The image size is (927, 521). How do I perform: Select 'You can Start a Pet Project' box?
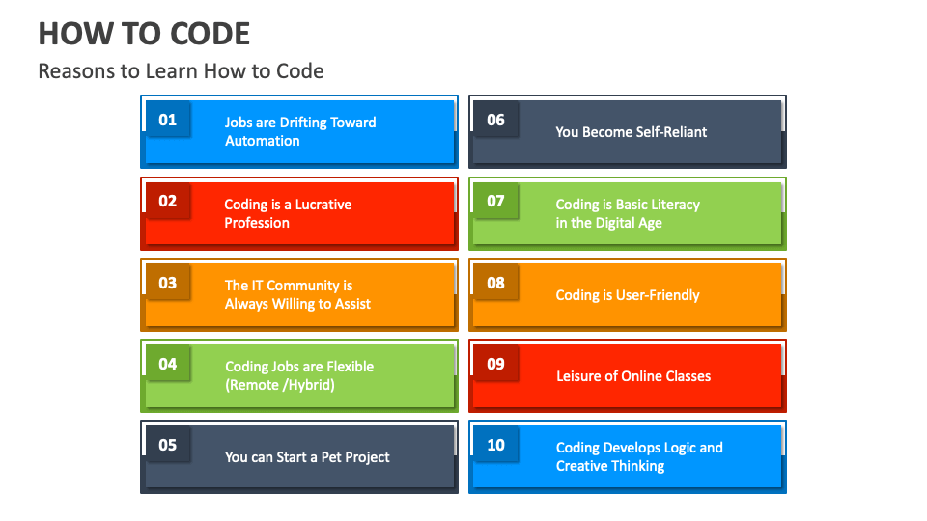click(x=299, y=456)
